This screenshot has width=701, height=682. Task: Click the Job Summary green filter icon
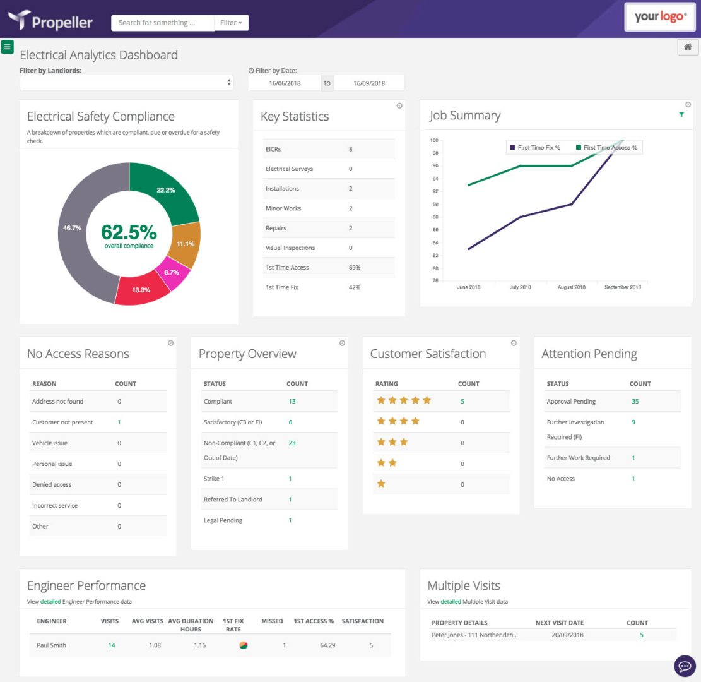coord(681,115)
